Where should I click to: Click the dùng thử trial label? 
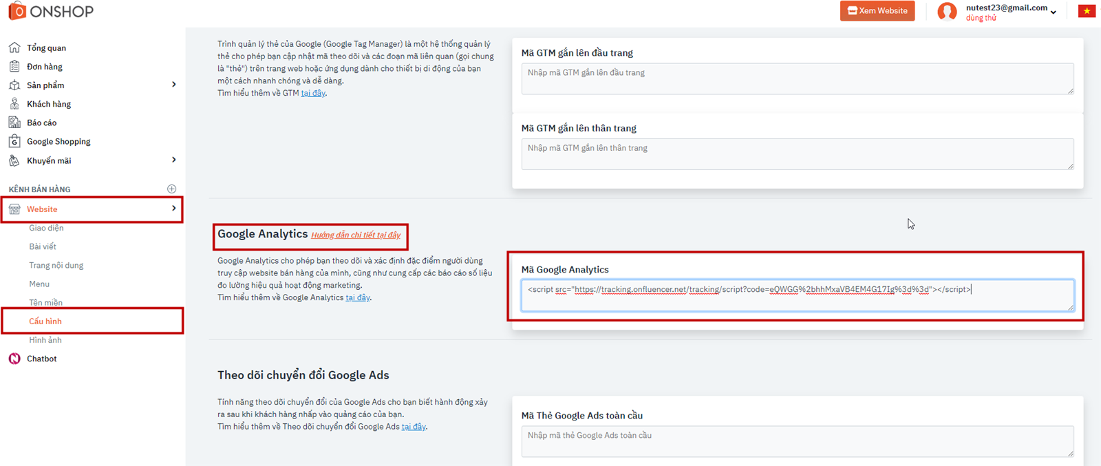pyautogui.click(x=981, y=18)
